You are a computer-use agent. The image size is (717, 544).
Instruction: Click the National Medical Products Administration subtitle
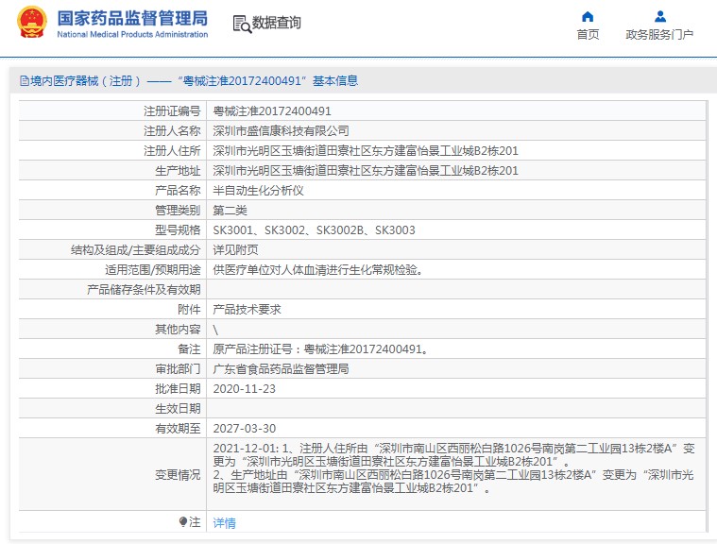(131, 34)
